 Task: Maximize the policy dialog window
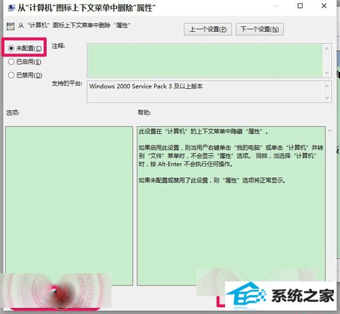pyautogui.click(x=300, y=6)
